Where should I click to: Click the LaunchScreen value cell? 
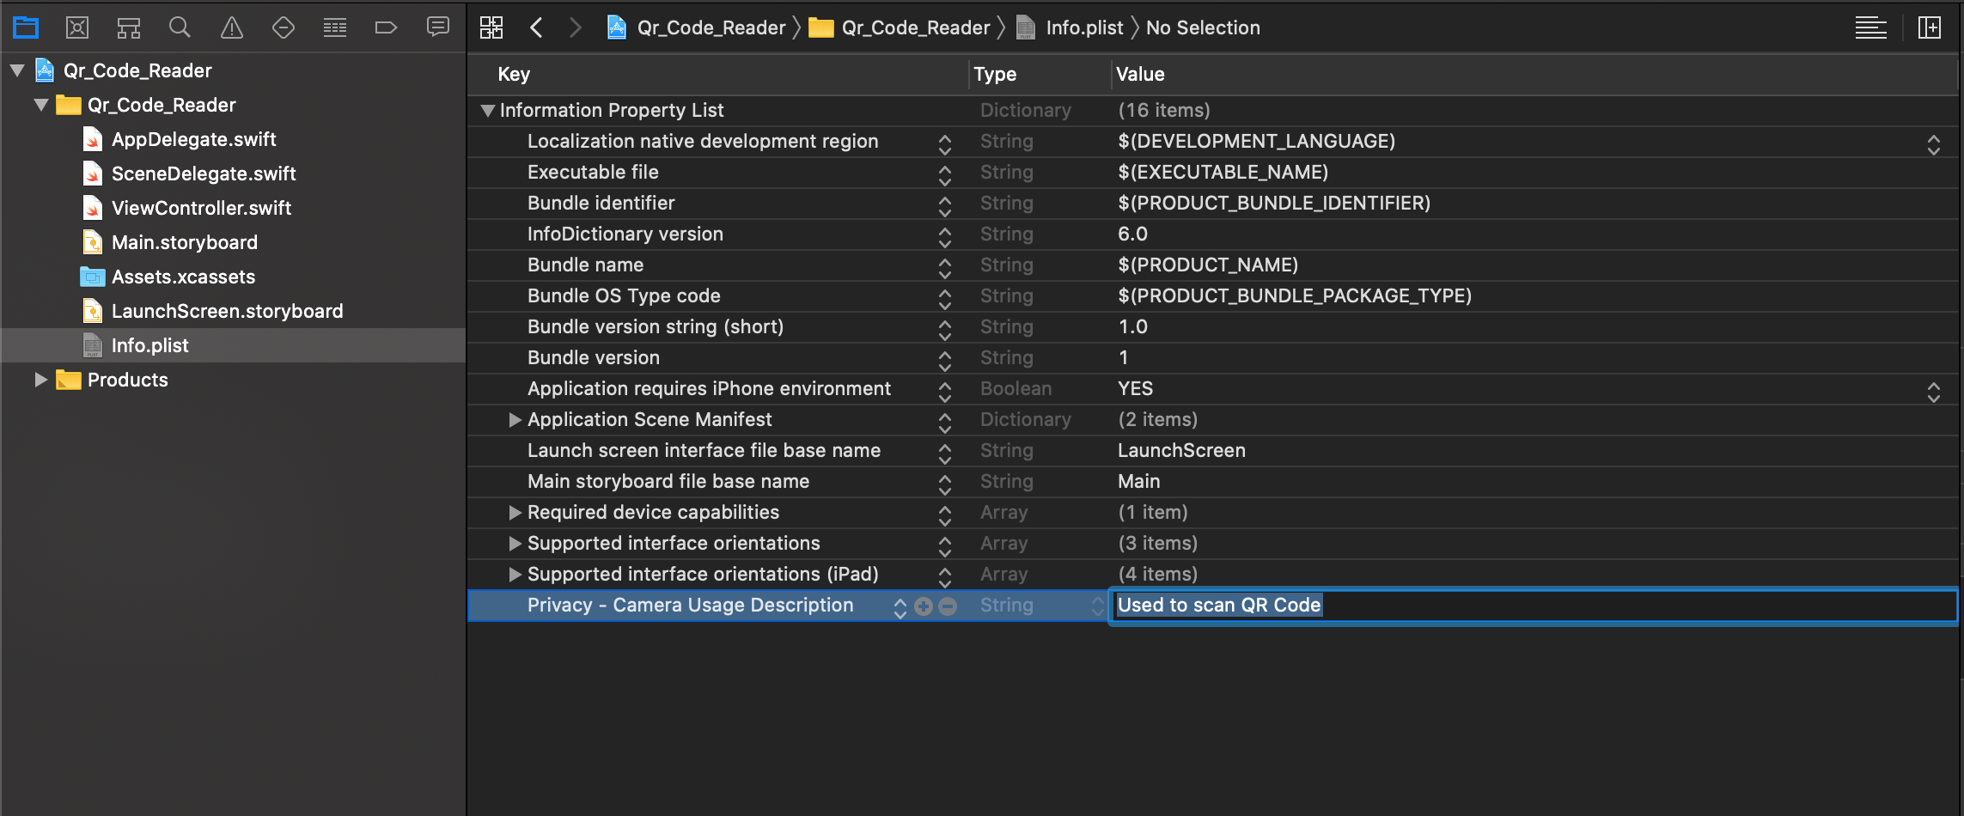pyautogui.click(x=1181, y=450)
